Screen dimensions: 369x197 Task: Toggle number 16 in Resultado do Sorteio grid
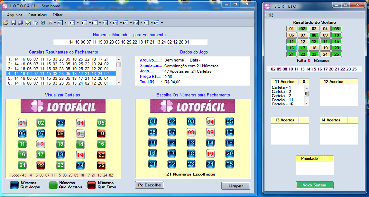click(291, 48)
